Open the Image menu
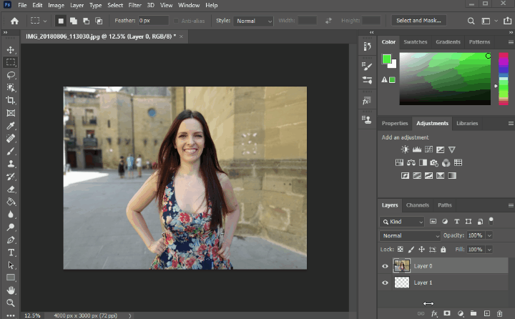 56,5
